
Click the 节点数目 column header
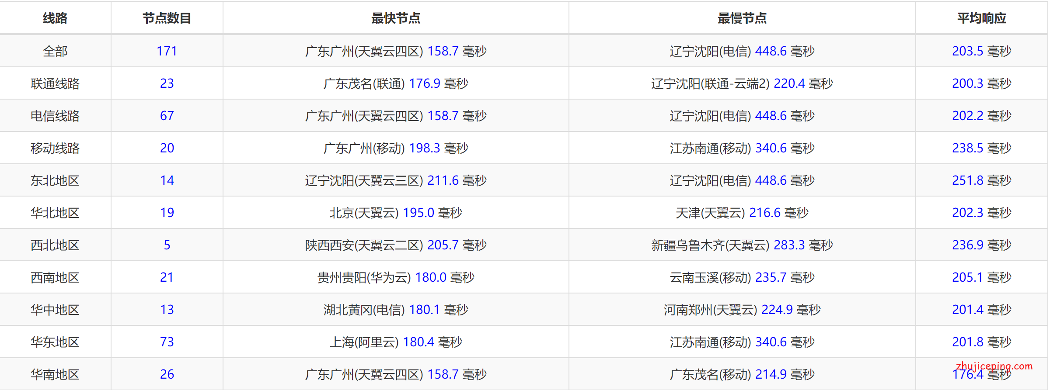(167, 18)
